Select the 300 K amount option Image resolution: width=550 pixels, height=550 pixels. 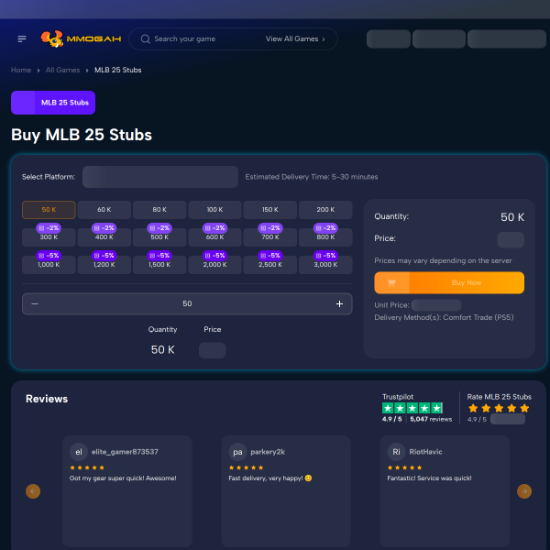[49, 237]
